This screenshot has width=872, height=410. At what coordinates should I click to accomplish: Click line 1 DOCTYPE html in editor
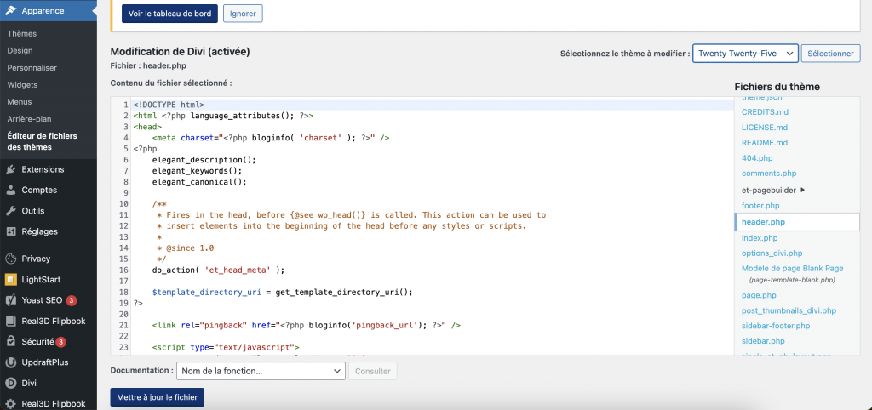tap(169, 105)
